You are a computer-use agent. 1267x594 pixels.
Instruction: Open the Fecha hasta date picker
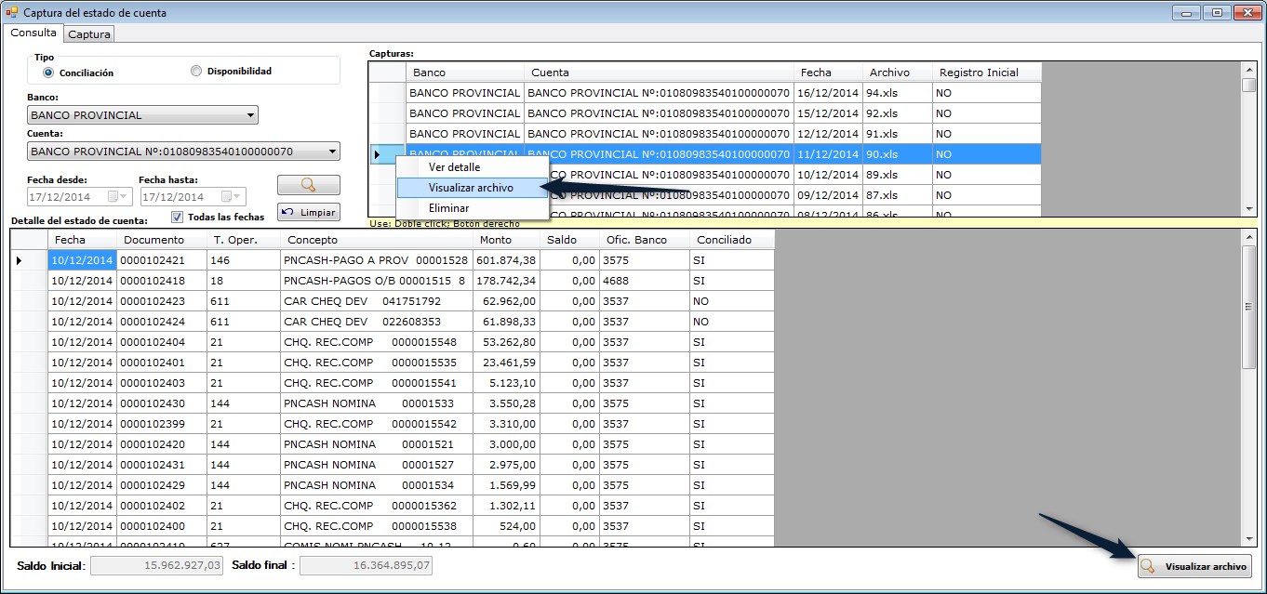click(x=231, y=197)
